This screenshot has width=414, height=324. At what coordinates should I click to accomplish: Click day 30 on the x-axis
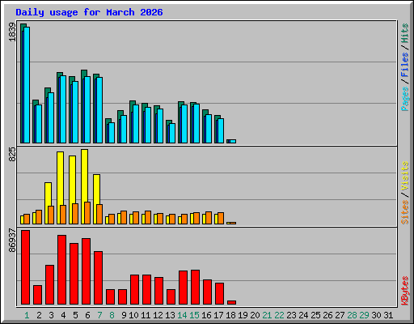tap(376, 315)
